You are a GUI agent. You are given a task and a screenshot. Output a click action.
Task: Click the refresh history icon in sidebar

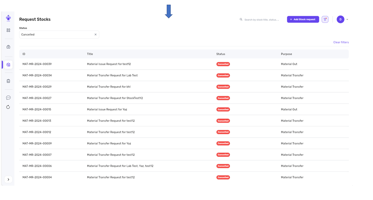tap(8, 107)
